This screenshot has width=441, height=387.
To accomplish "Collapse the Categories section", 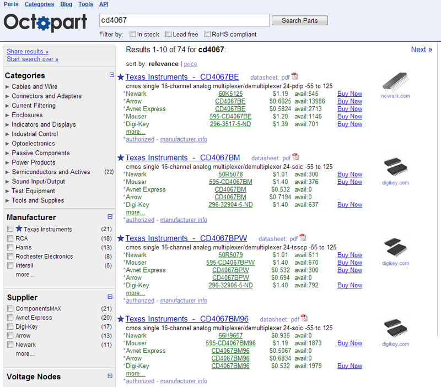I will coord(112,75).
